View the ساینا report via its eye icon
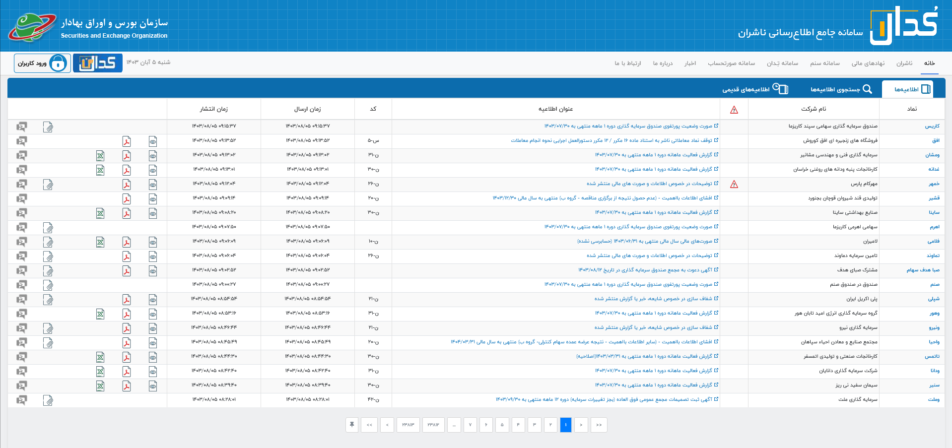This screenshot has width=952, height=448. point(153,213)
